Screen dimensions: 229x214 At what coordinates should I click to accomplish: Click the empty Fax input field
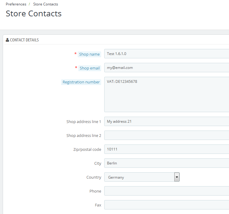click(x=167, y=205)
